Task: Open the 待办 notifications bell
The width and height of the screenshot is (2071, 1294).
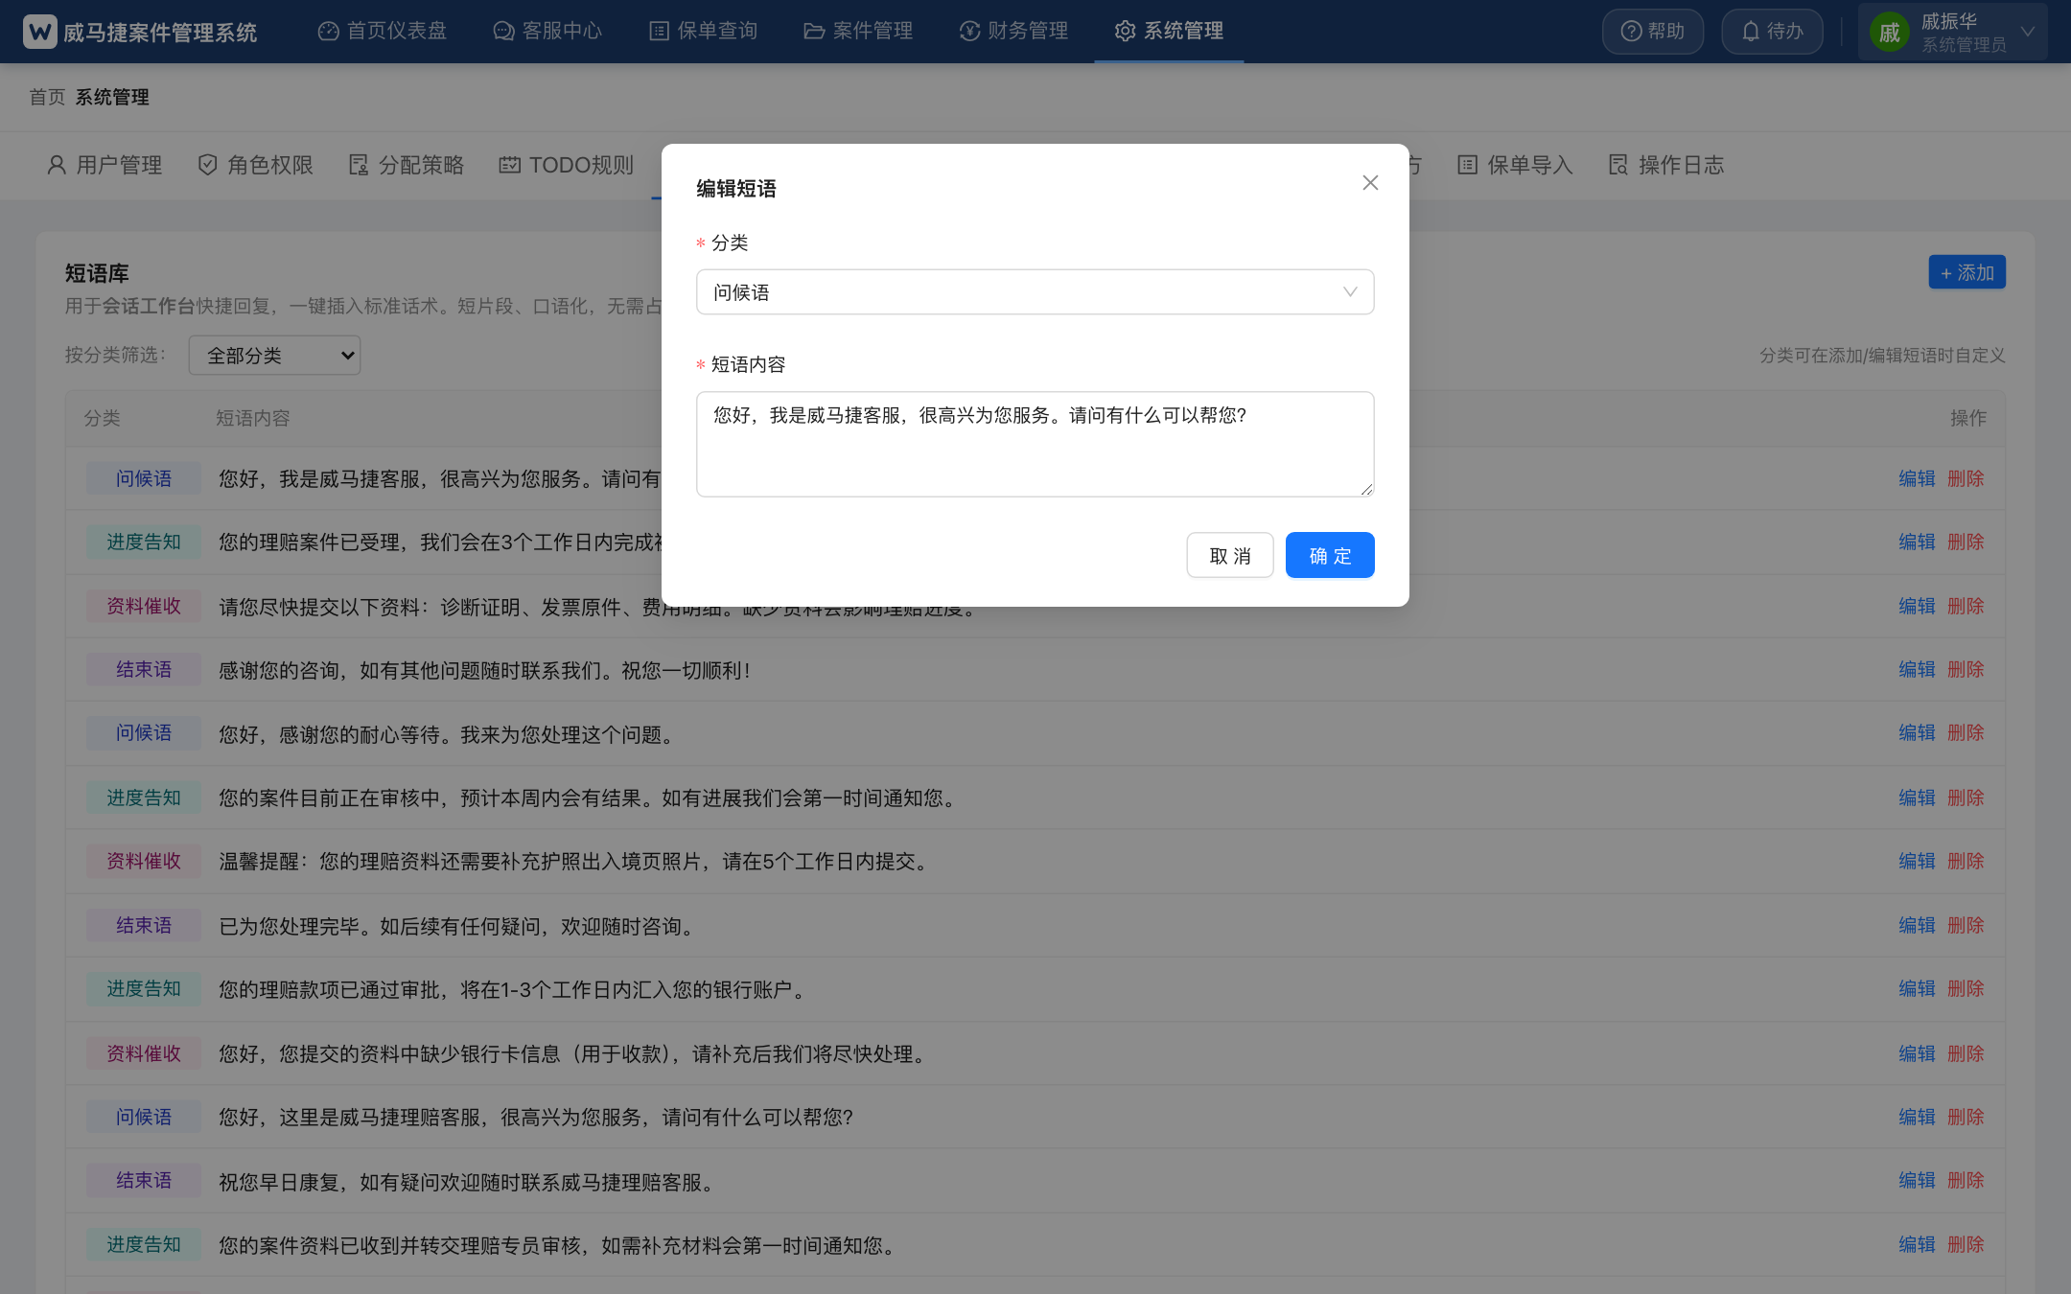Action: coord(1772,32)
